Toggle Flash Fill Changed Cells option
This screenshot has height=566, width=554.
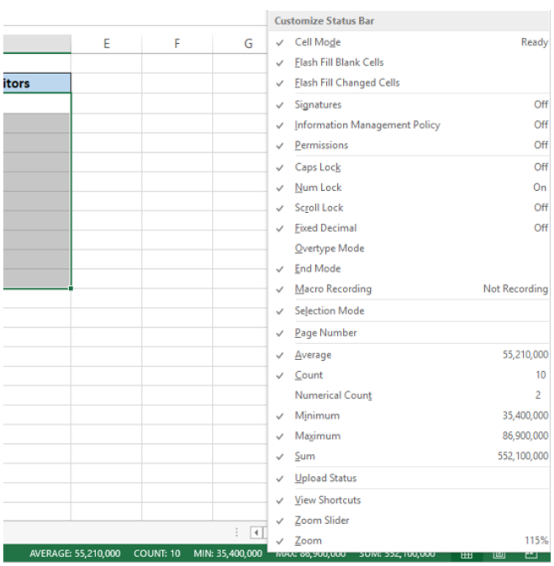[409, 82]
